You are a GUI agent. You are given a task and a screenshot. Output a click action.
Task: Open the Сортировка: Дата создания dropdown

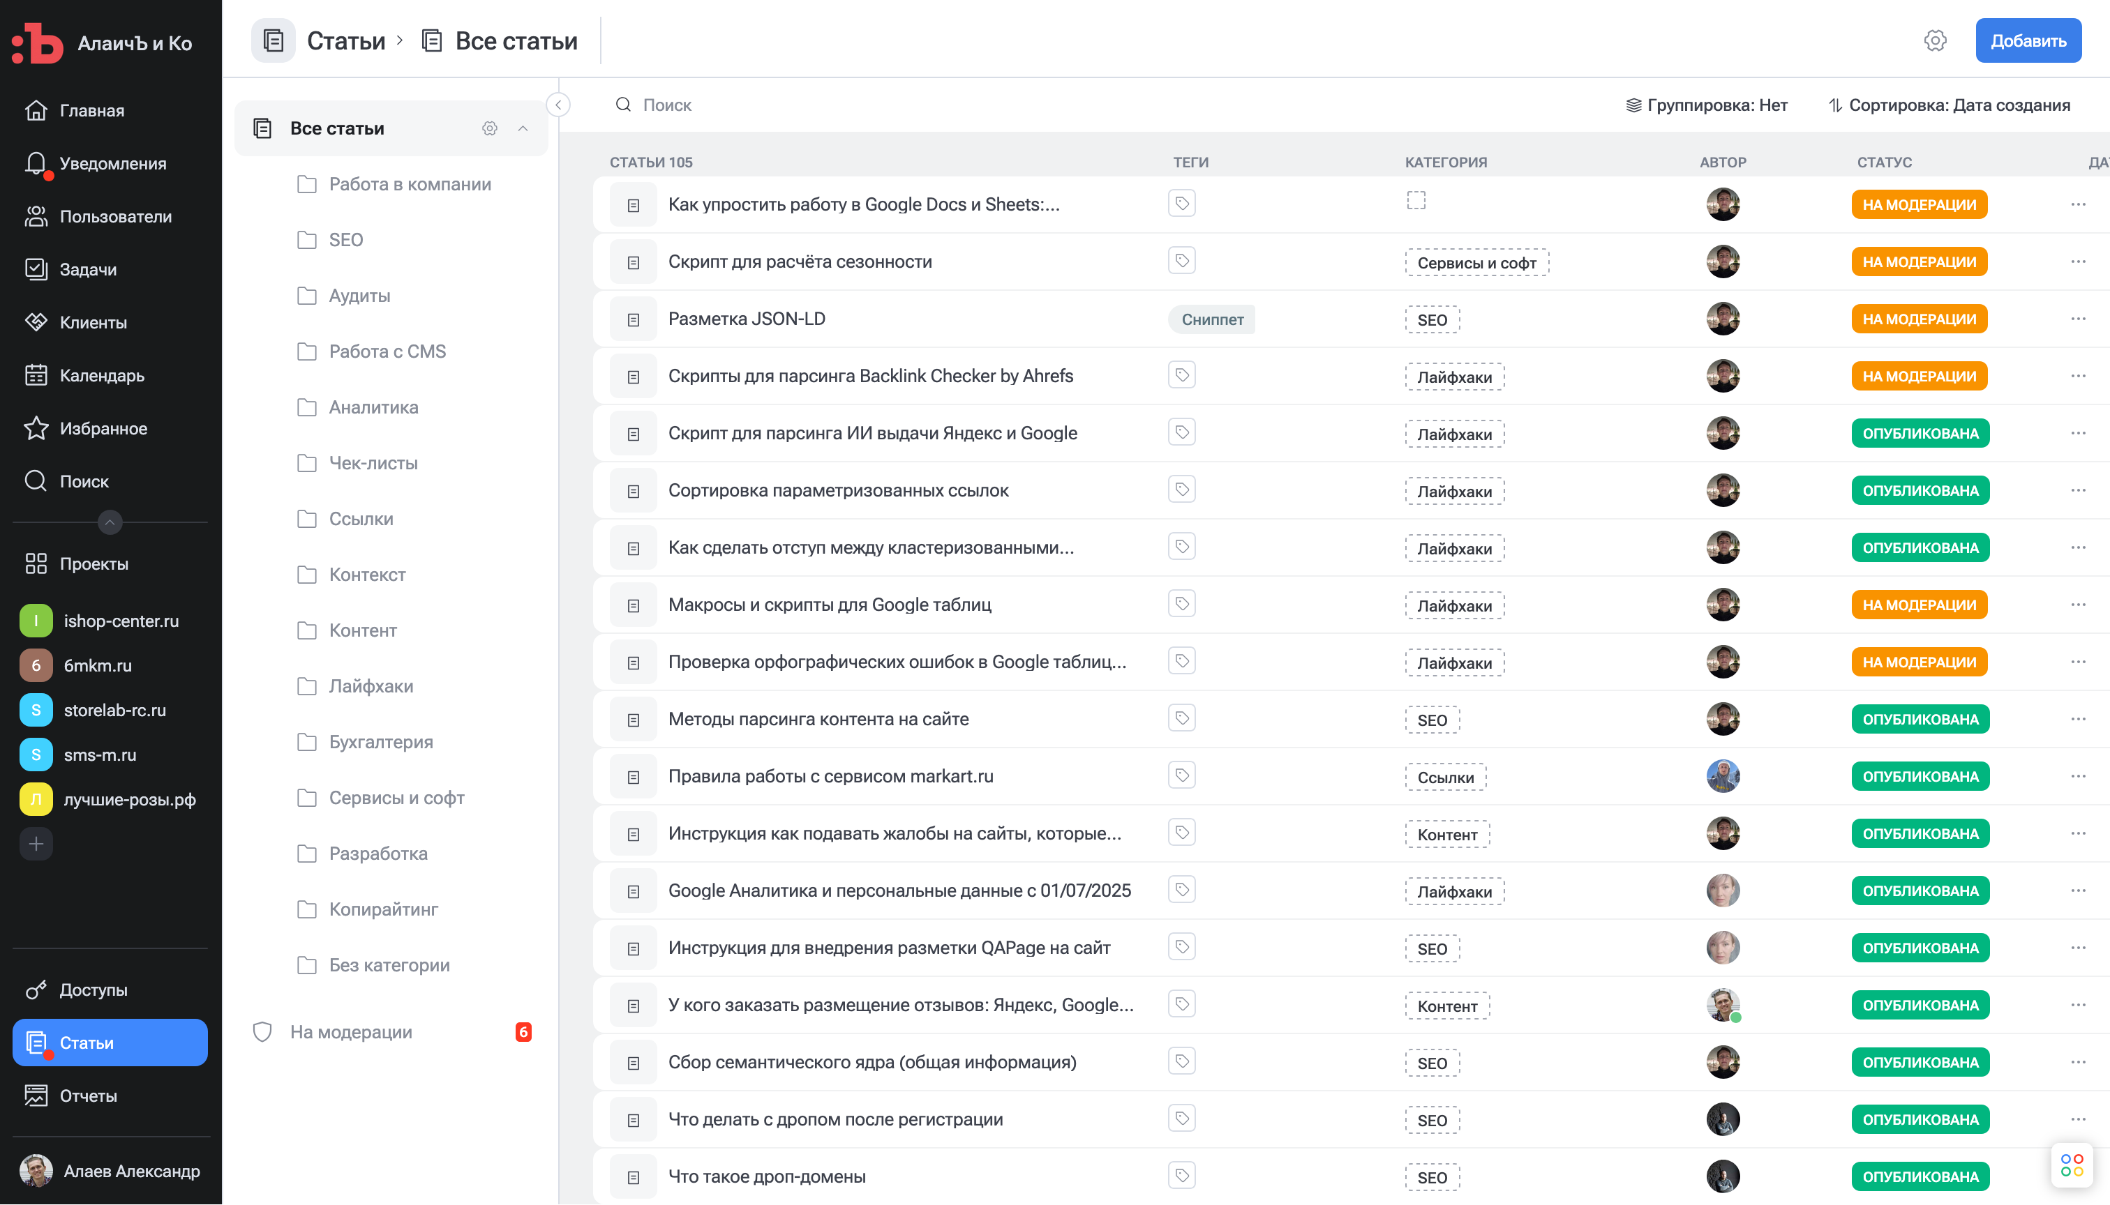pos(1949,105)
